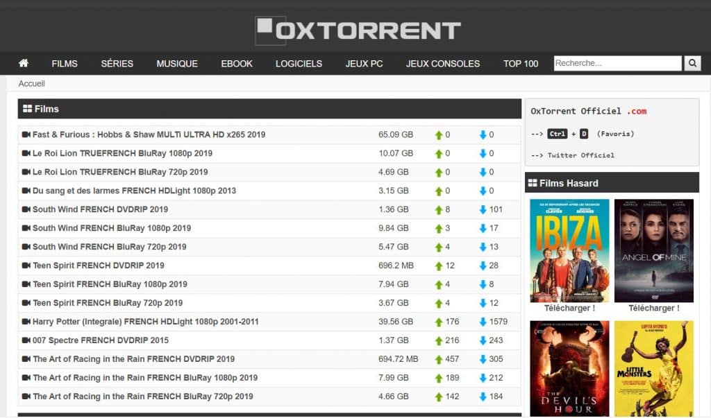
Task: Click grid icon in Films header
Action: click(27, 109)
